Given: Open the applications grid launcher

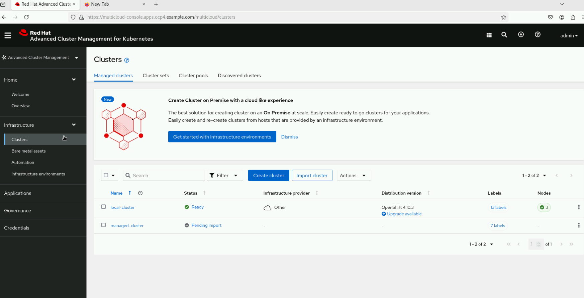Looking at the screenshot, I should coord(489,35).
